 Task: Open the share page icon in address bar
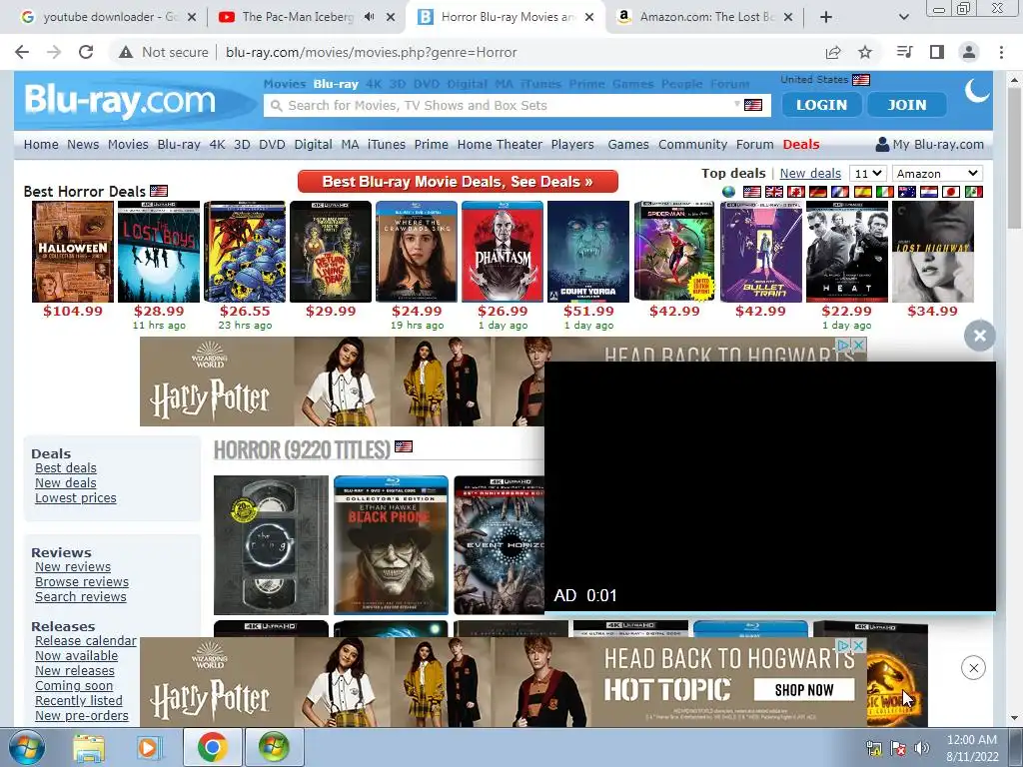pos(832,52)
